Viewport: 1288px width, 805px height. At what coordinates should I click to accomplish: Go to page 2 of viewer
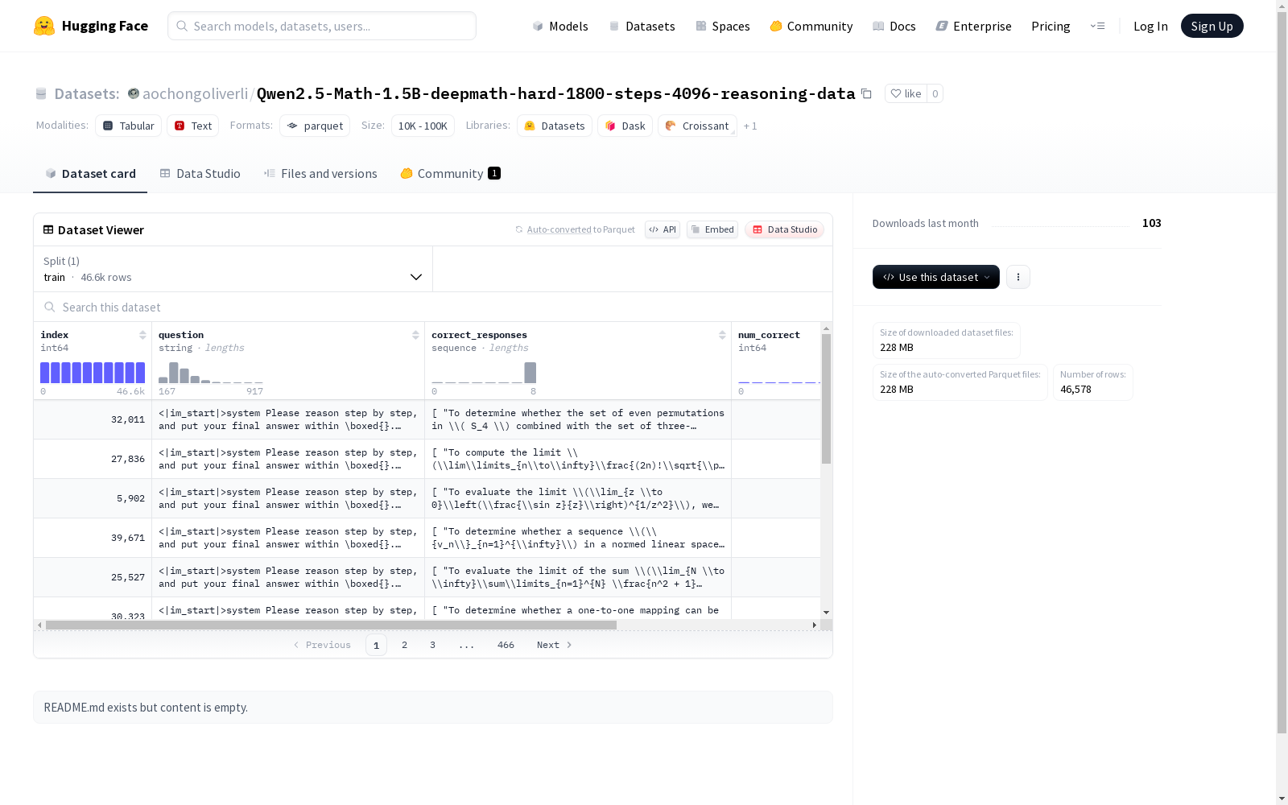404,645
